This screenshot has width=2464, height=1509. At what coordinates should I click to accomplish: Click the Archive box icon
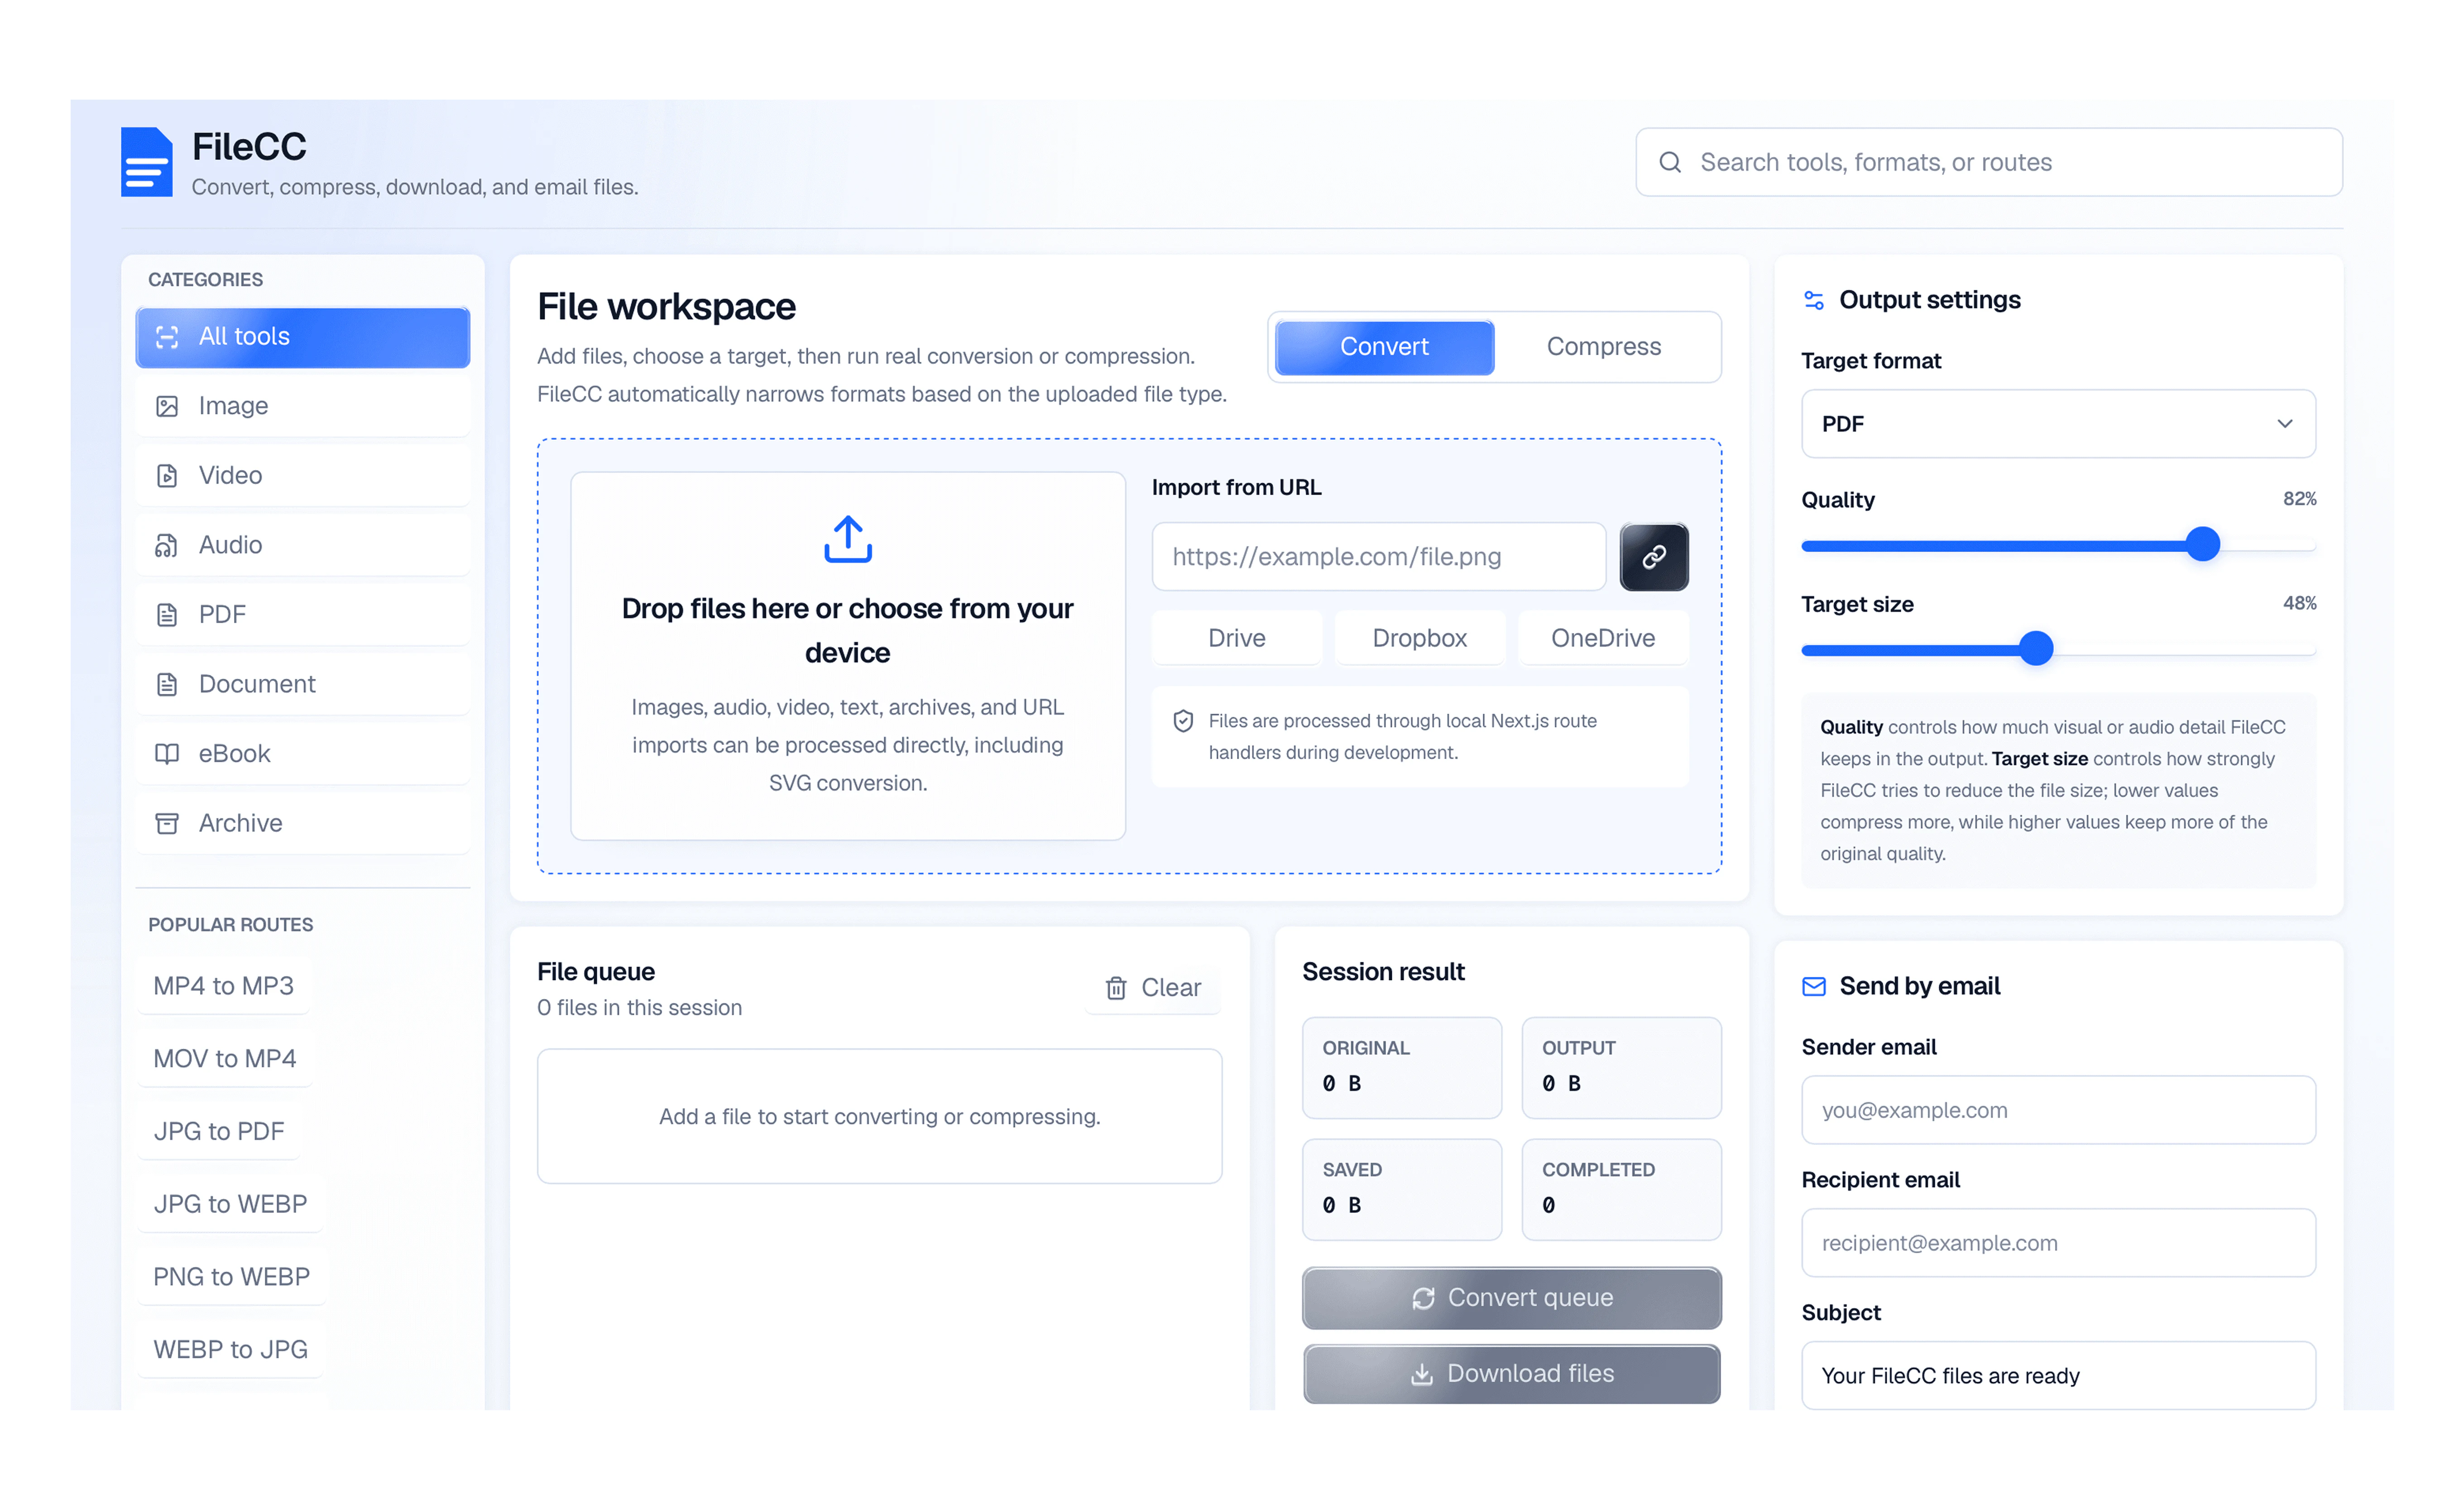click(167, 823)
